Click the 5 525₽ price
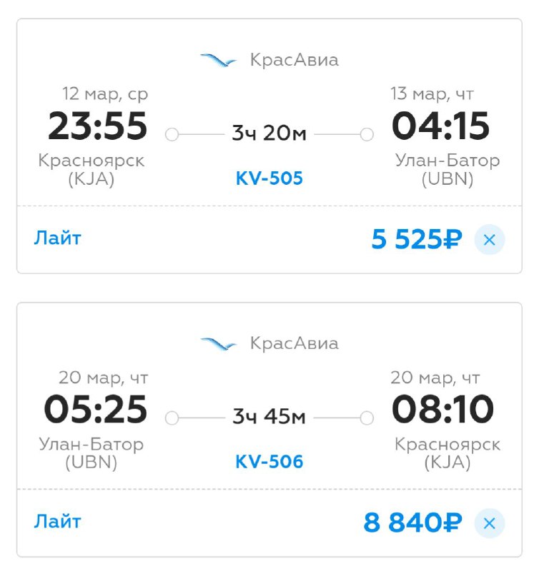This screenshot has height=571, width=539. 417,240
